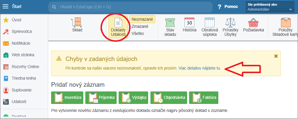Open Sprievodca in the sidebar
298x119 pixels.
pos(22,31)
